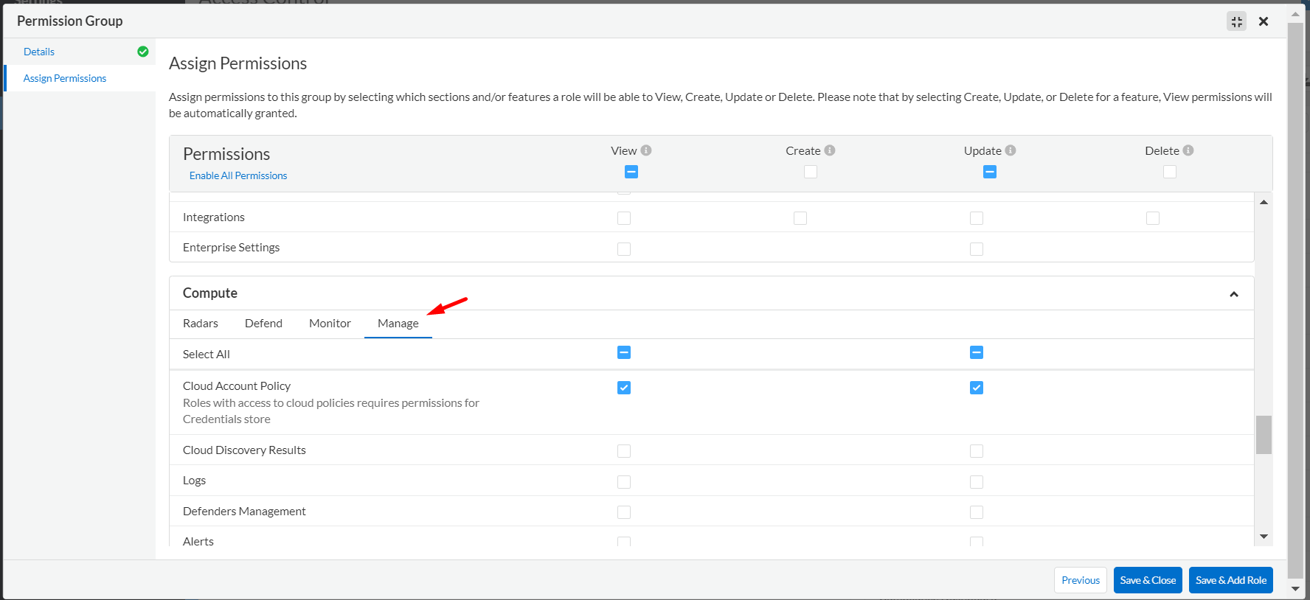Click the Create column info icon
This screenshot has width=1310, height=600.
[830, 150]
